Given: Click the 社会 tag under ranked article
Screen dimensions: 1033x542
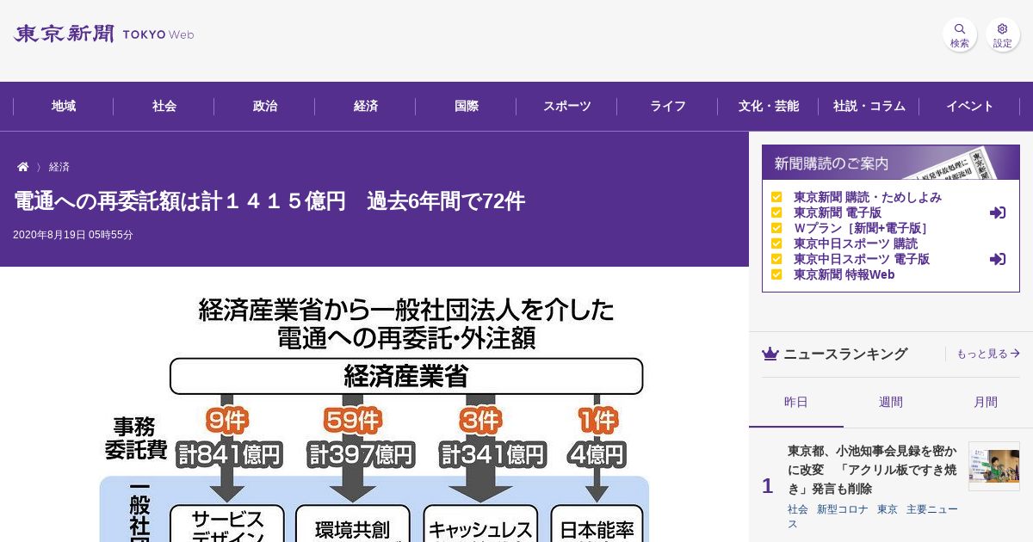Looking at the screenshot, I should pyautogui.click(x=798, y=509).
